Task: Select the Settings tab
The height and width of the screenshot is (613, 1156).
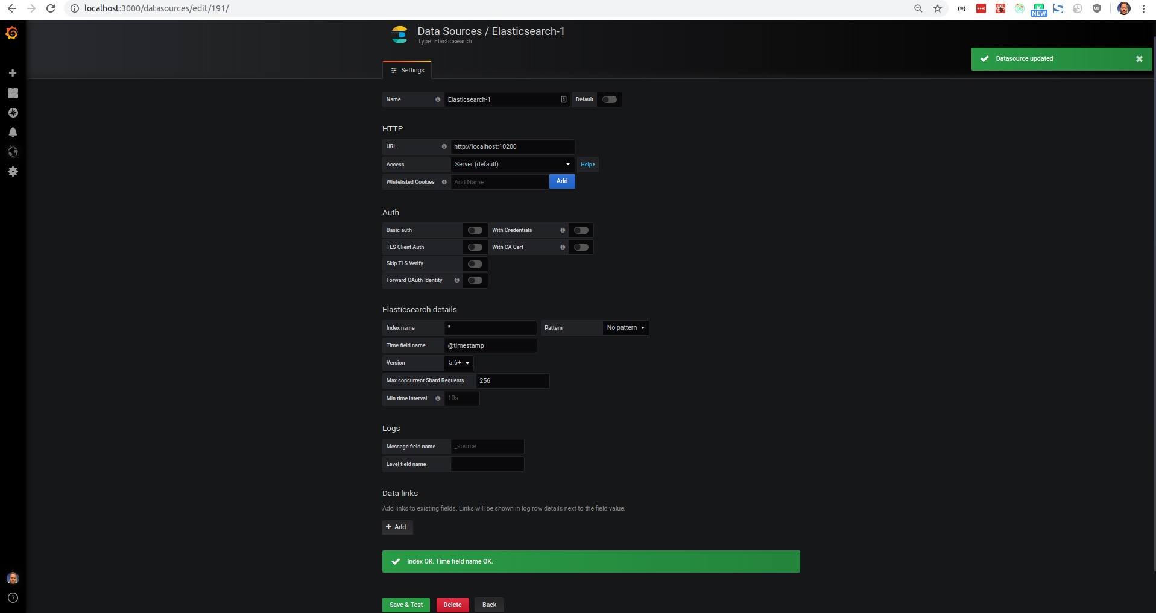Action: pyautogui.click(x=407, y=70)
